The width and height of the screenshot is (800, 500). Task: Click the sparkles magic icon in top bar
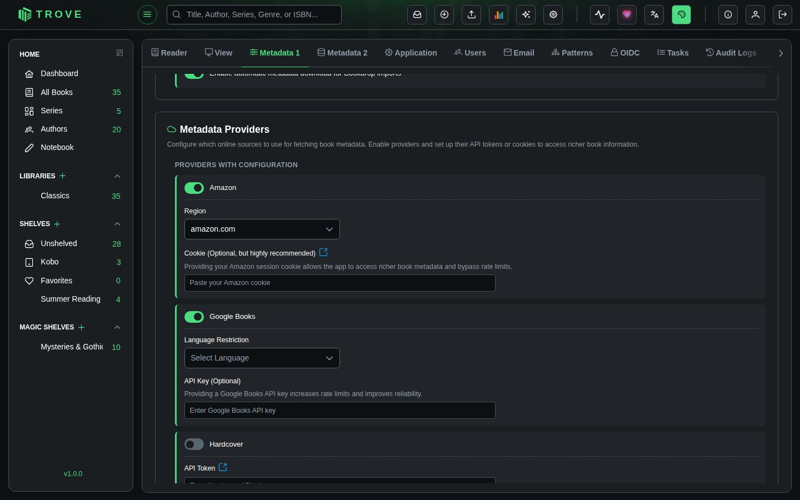[526, 14]
